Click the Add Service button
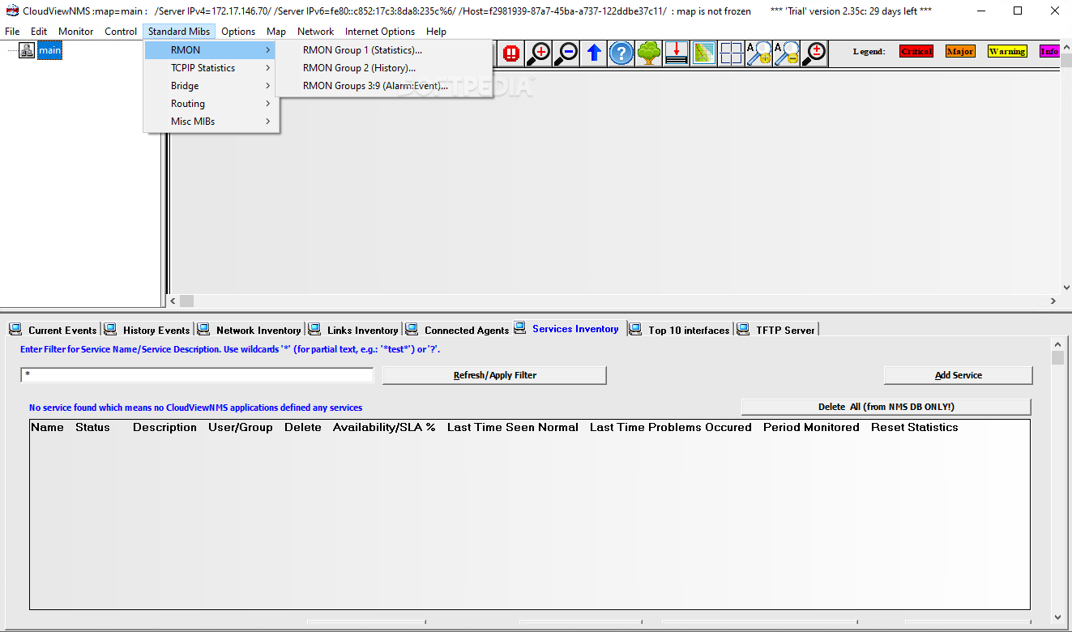1072x632 pixels. click(x=958, y=375)
